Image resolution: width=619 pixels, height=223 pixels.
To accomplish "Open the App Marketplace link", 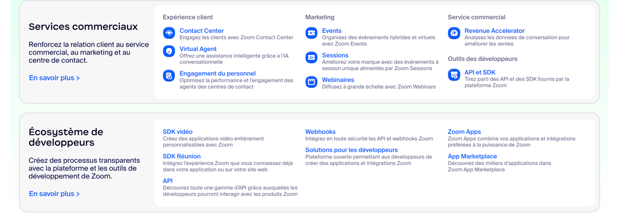I will (472, 156).
